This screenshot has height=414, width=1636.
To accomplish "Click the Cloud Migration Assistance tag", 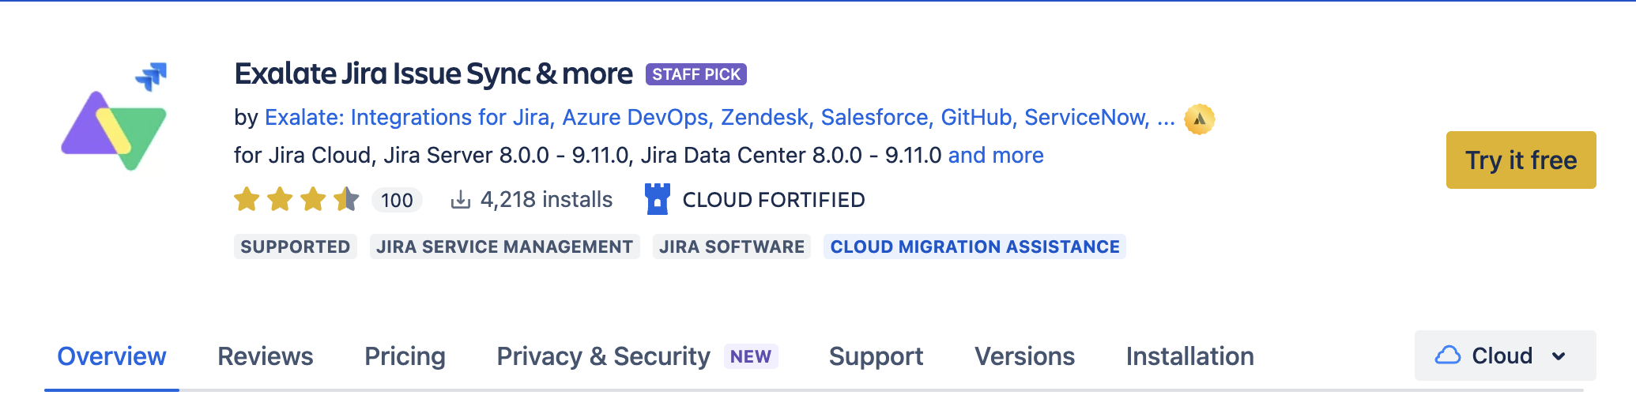I will pos(974,247).
